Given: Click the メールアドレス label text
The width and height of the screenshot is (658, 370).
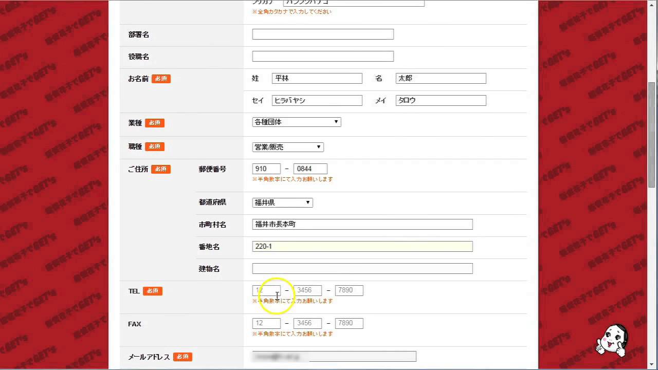Looking at the screenshot, I should pos(149,357).
